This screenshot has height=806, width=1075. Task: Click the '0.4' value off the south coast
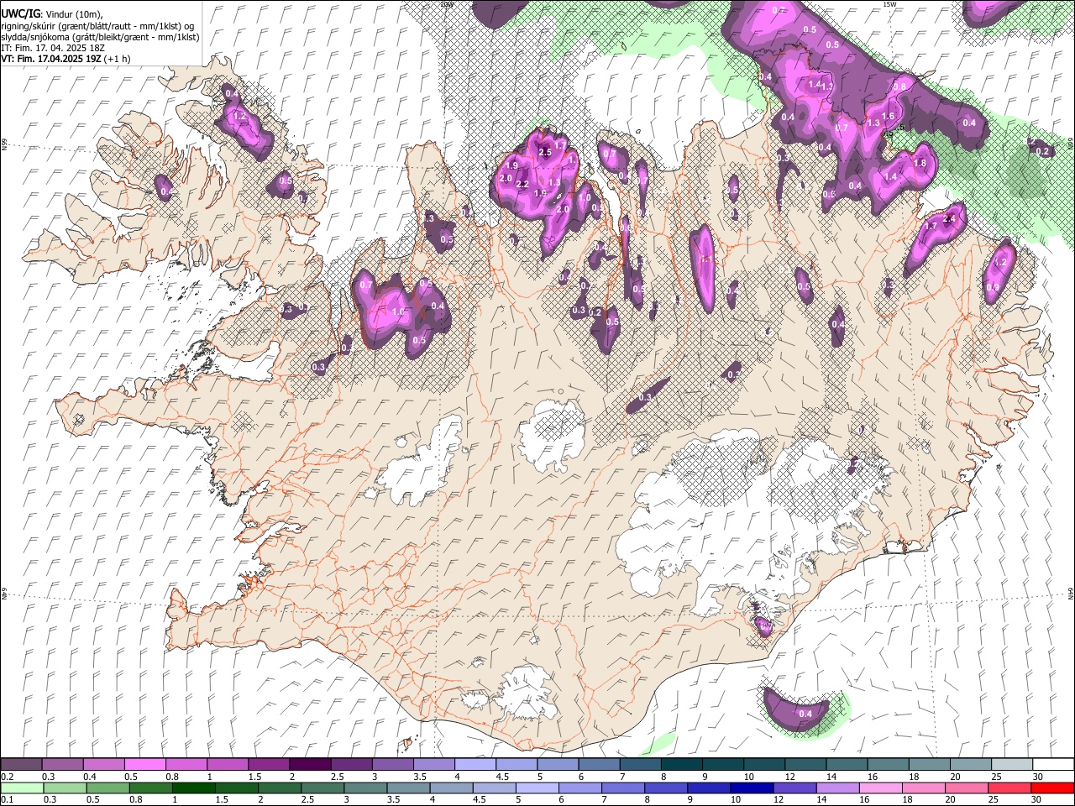tap(805, 714)
